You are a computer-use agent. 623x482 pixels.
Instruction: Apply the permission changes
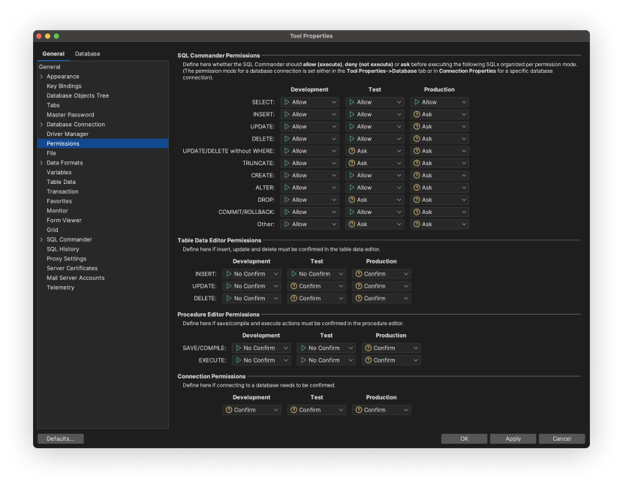coord(513,438)
